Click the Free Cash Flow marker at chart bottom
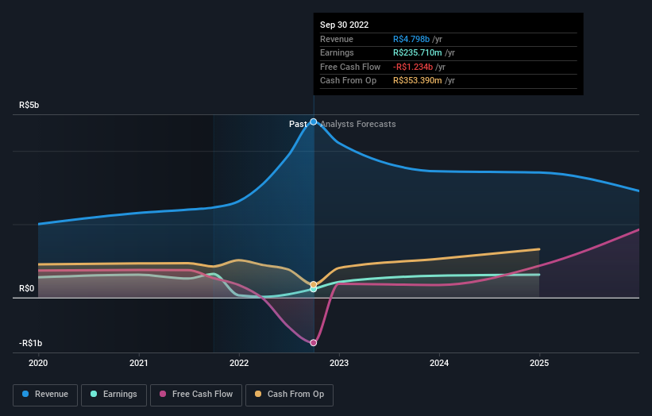 [314, 343]
